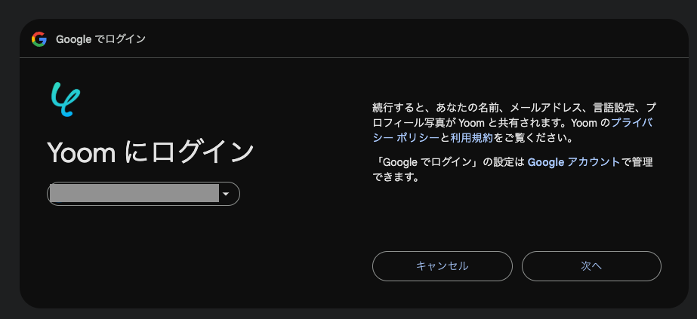
Task: Click the redacted email inside the account pill
Action: (x=134, y=194)
